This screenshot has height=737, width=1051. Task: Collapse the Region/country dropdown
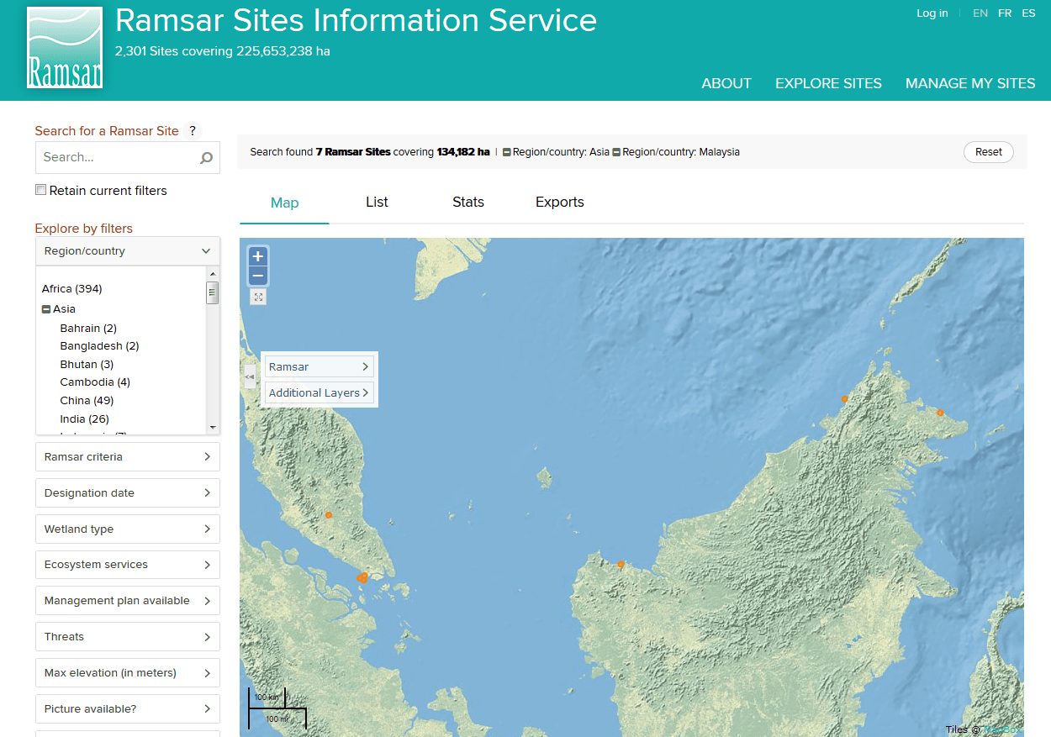click(128, 251)
